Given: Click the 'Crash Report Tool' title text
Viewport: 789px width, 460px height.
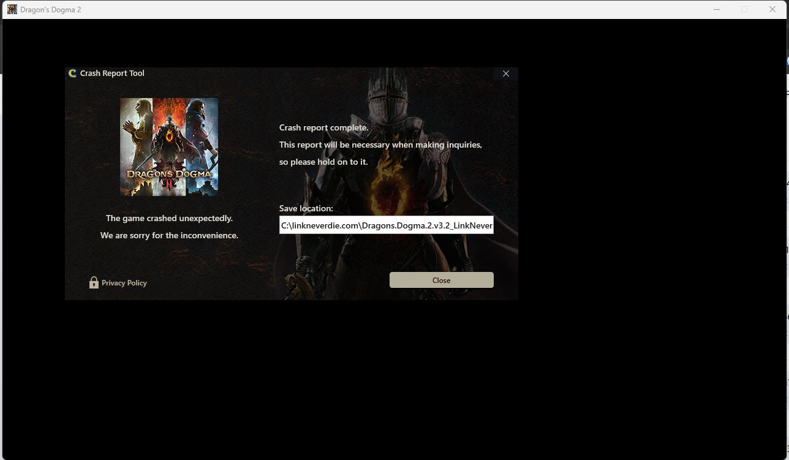Looking at the screenshot, I should 112,74.
